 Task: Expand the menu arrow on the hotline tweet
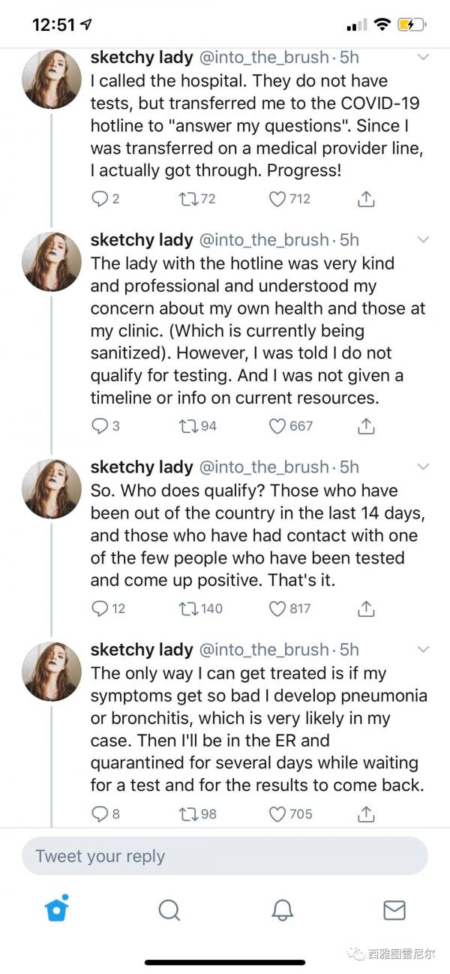click(x=423, y=240)
